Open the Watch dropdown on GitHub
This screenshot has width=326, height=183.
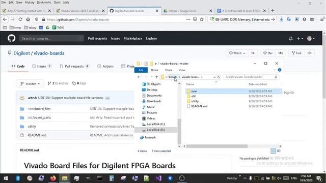click(x=237, y=53)
